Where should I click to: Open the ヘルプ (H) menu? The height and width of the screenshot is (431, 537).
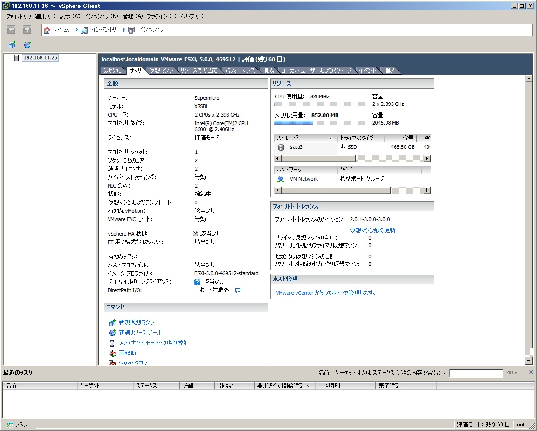tap(192, 16)
